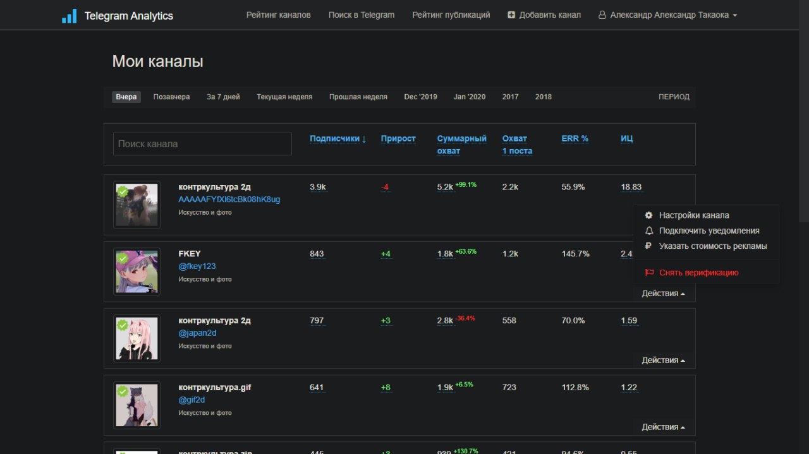809x454 pixels.
Task: Click per-post reach 558 in @japan2d row
Action: coord(509,321)
